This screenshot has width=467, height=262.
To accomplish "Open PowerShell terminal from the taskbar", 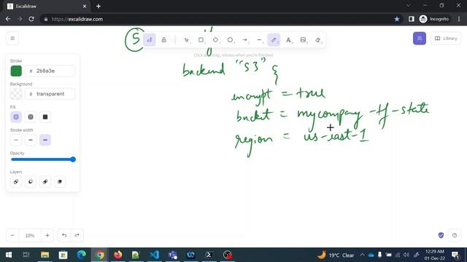I will pyautogui.click(x=209, y=255).
